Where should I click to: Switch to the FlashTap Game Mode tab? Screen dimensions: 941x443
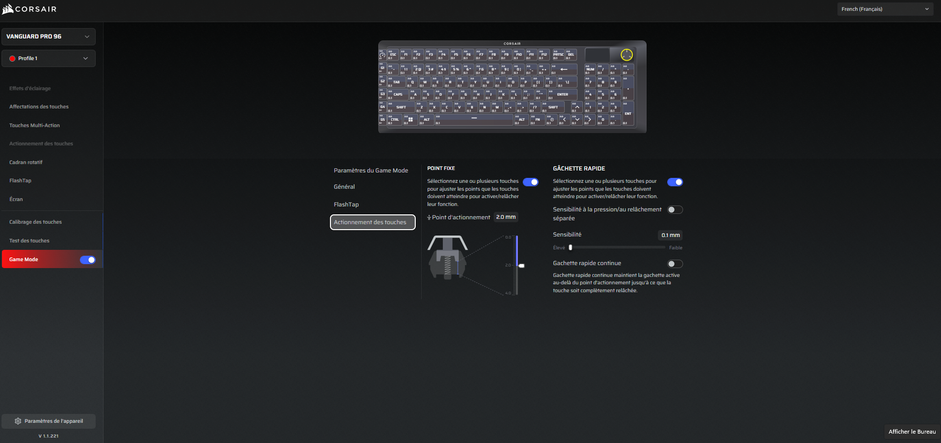(346, 204)
